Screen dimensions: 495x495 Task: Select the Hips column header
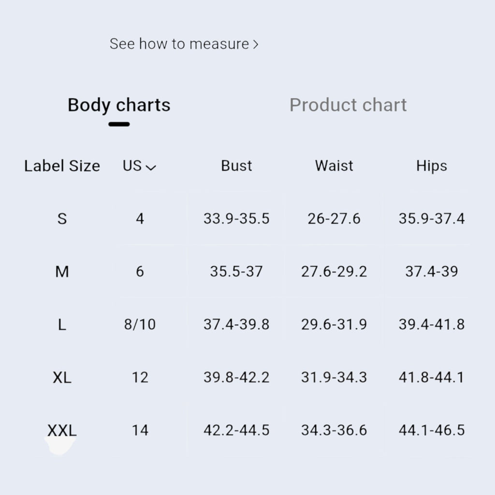tap(432, 166)
